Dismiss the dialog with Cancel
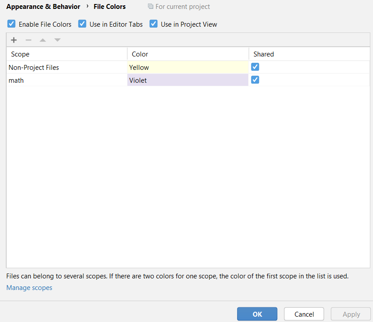 tap(303, 314)
